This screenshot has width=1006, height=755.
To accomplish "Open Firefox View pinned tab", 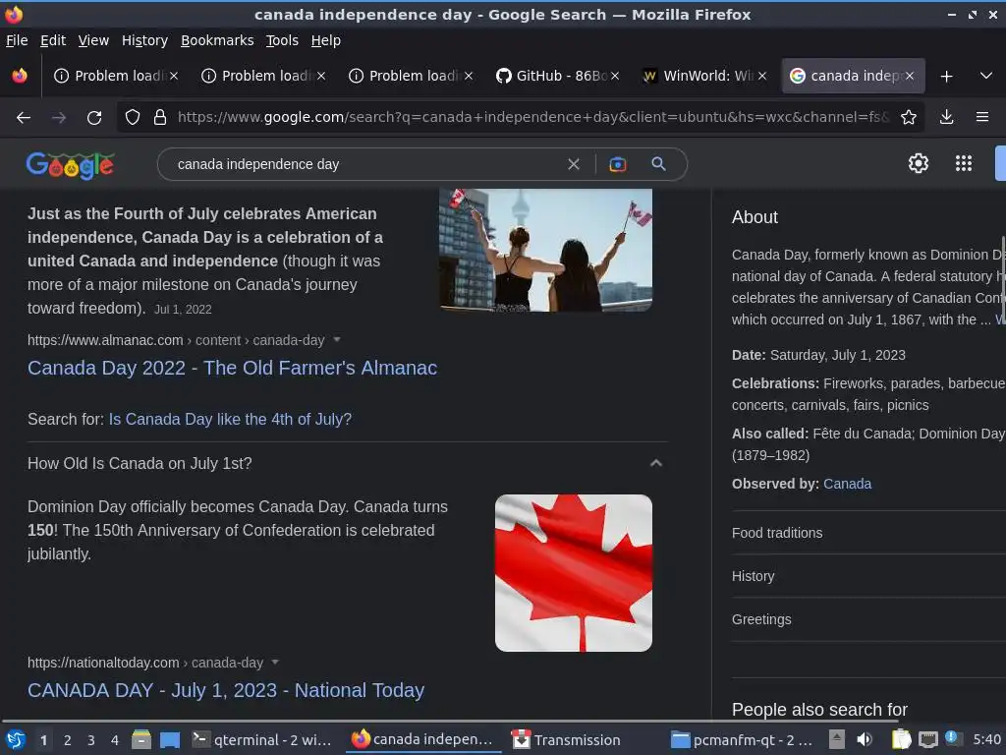I will [x=20, y=76].
